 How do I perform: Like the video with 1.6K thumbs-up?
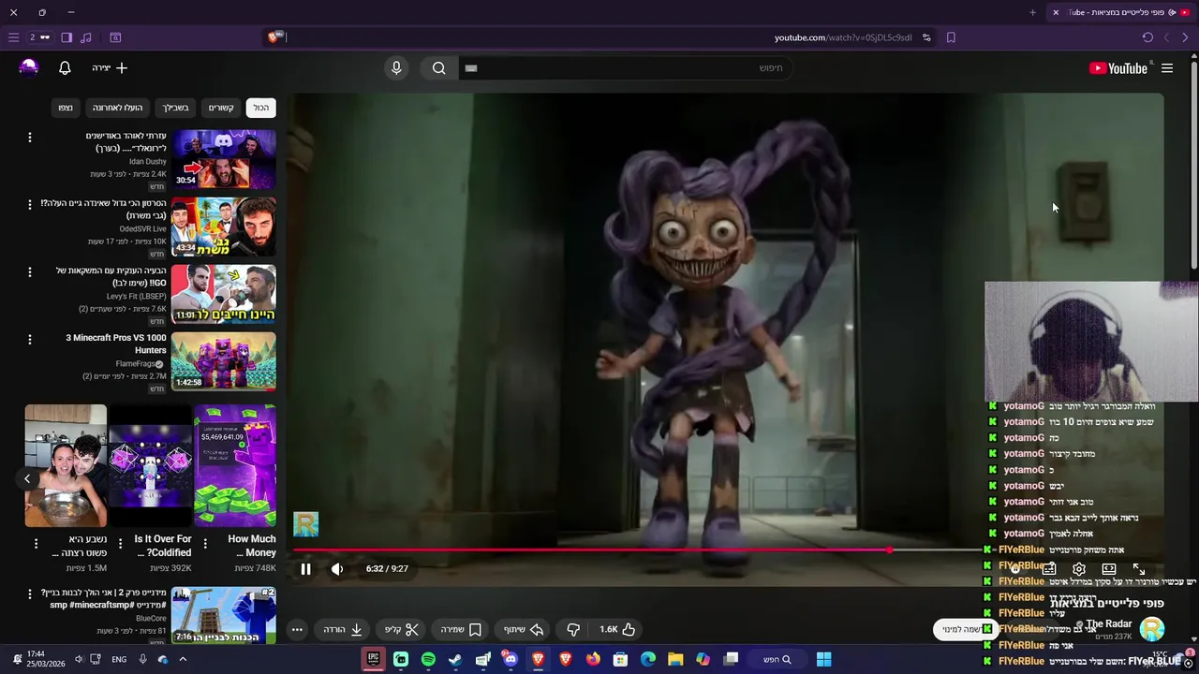click(x=618, y=629)
